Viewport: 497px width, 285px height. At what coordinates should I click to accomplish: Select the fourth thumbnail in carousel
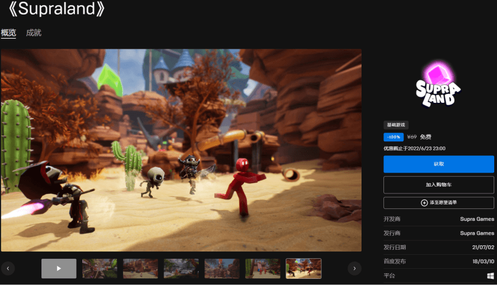(x=181, y=268)
